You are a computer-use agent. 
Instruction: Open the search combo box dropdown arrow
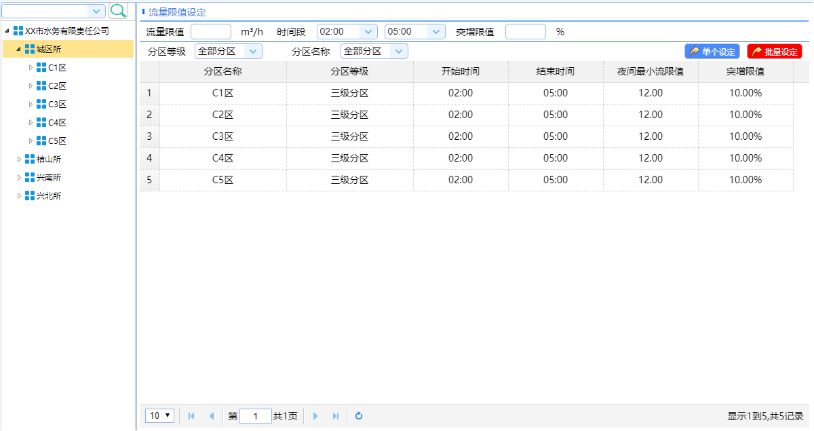[96, 11]
